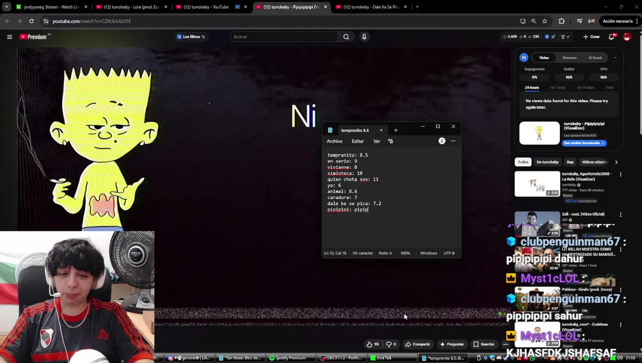Expand related video chips with right chevron

616,162
